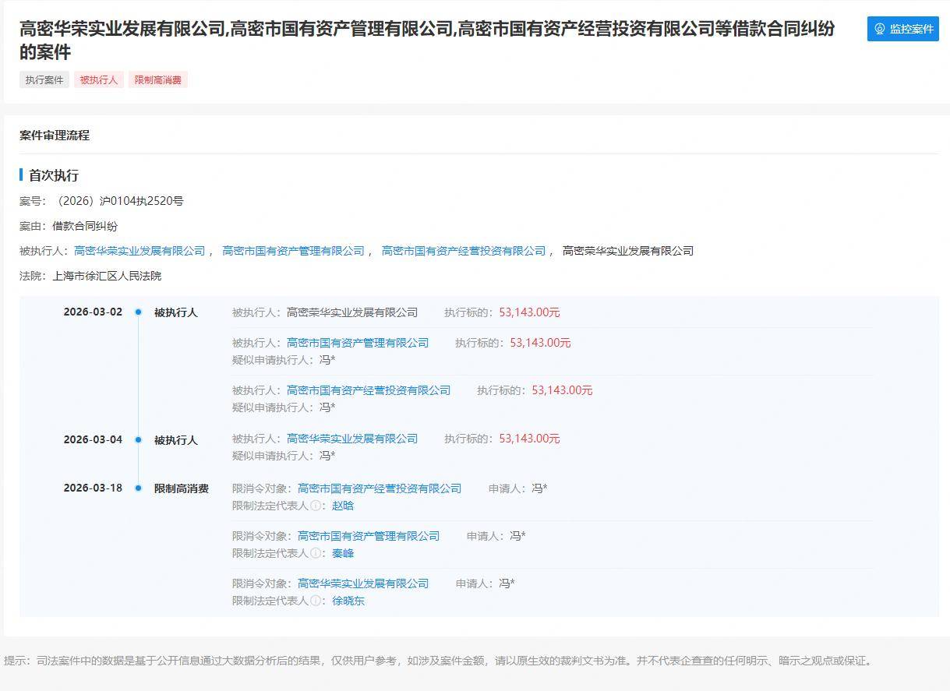Open 高密华荣实业发展有限公司 link in 2026-03-04 entry
The image size is (950, 691).
352,439
